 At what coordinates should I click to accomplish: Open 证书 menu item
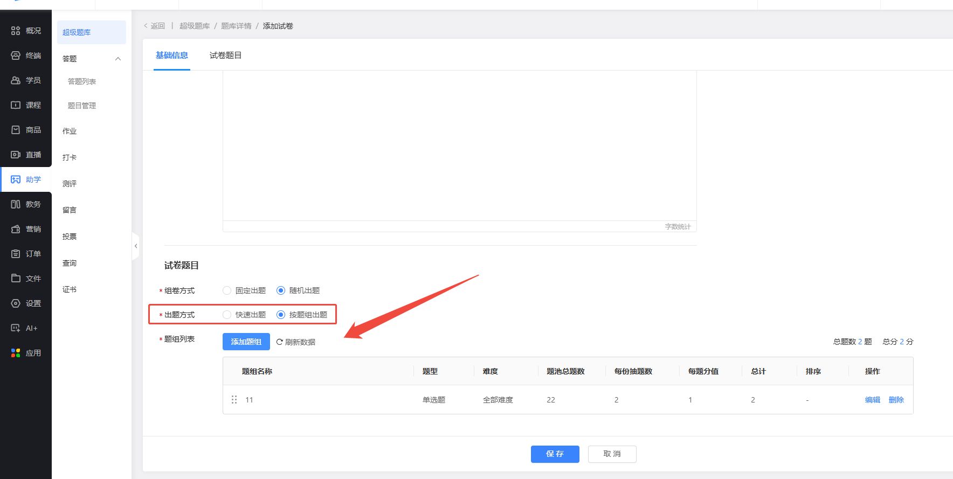(70, 289)
